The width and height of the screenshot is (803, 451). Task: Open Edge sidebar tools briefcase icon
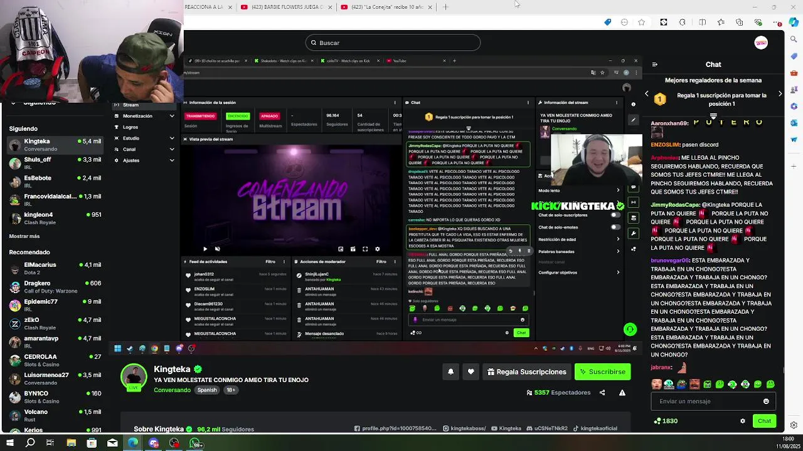[x=794, y=73]
